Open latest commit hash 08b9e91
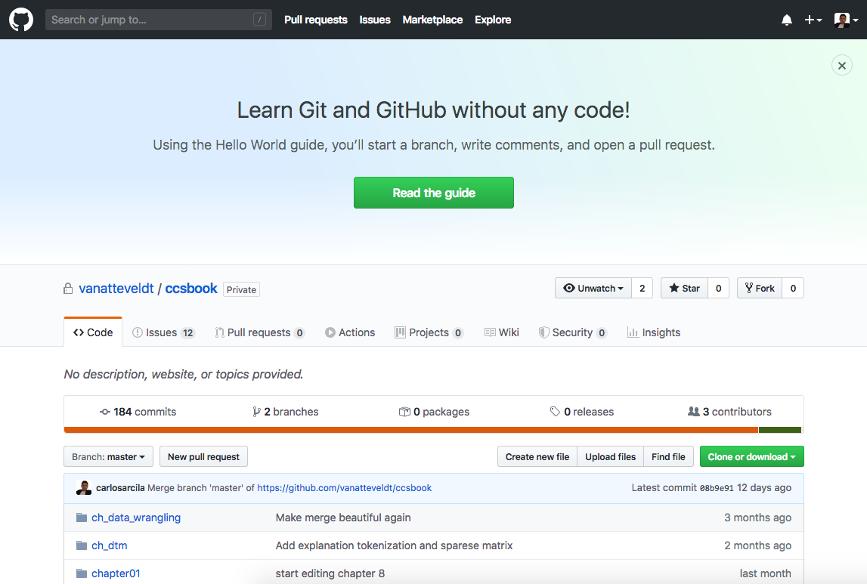 click(x=717, y=488)
